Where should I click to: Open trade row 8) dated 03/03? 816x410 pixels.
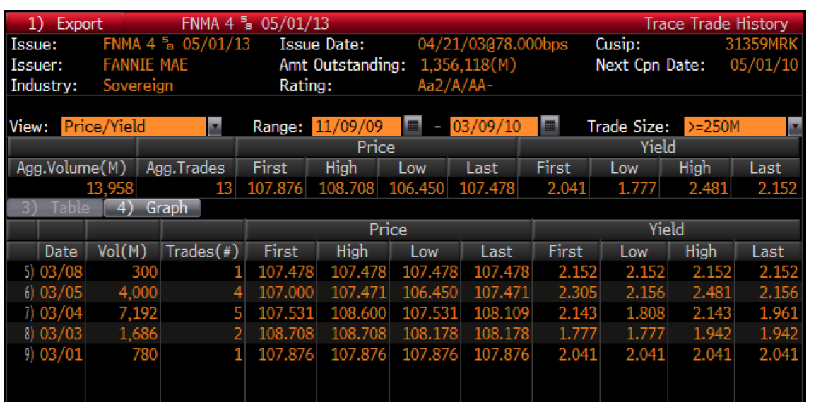(x=404, y=334)
